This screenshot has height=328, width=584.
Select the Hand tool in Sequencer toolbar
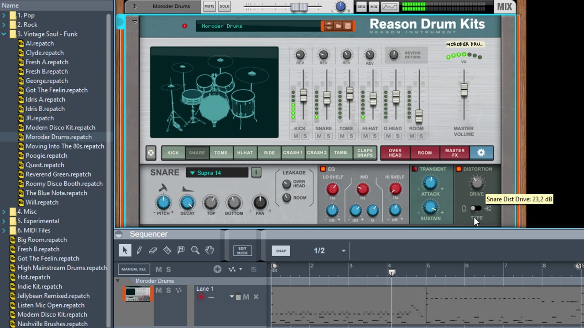coord(209,250)
